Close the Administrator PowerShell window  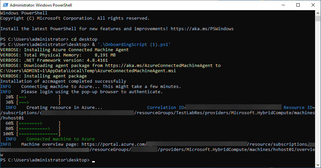point(313,5)
